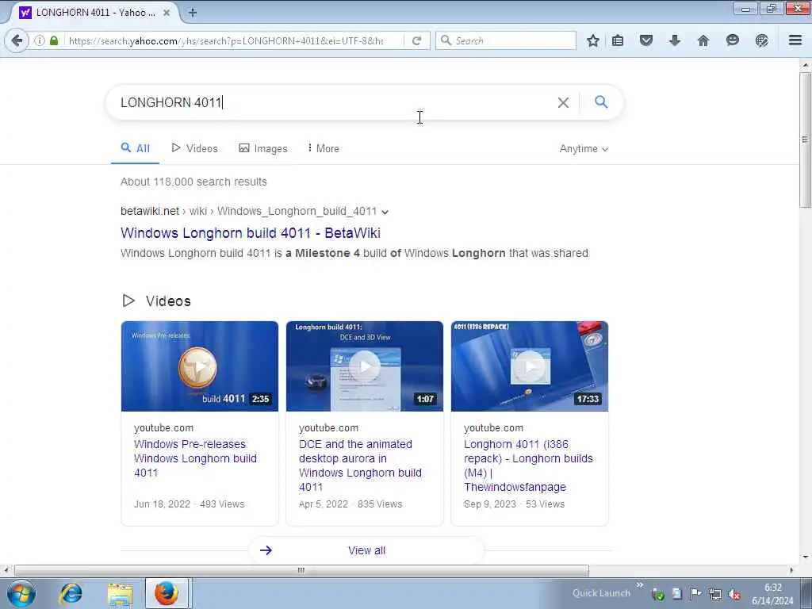Expand betawiki.net result options arrow
This screenshot has width=812, height=609.
pos(385,212)
